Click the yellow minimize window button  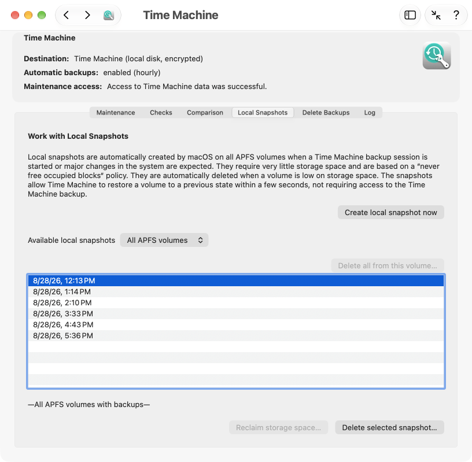coord(28,15)
